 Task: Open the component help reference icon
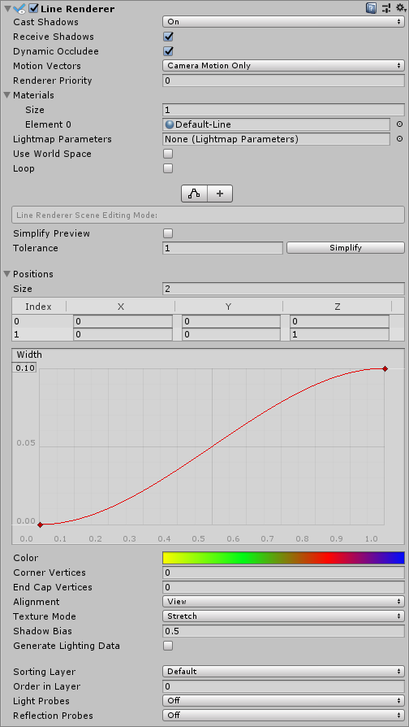(x=371, y=8)
